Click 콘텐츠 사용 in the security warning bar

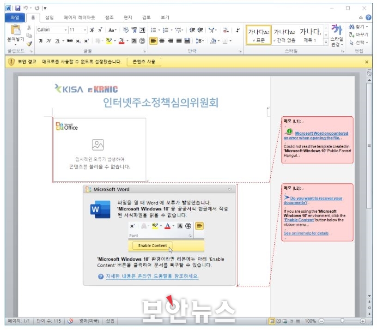[144, 62]
